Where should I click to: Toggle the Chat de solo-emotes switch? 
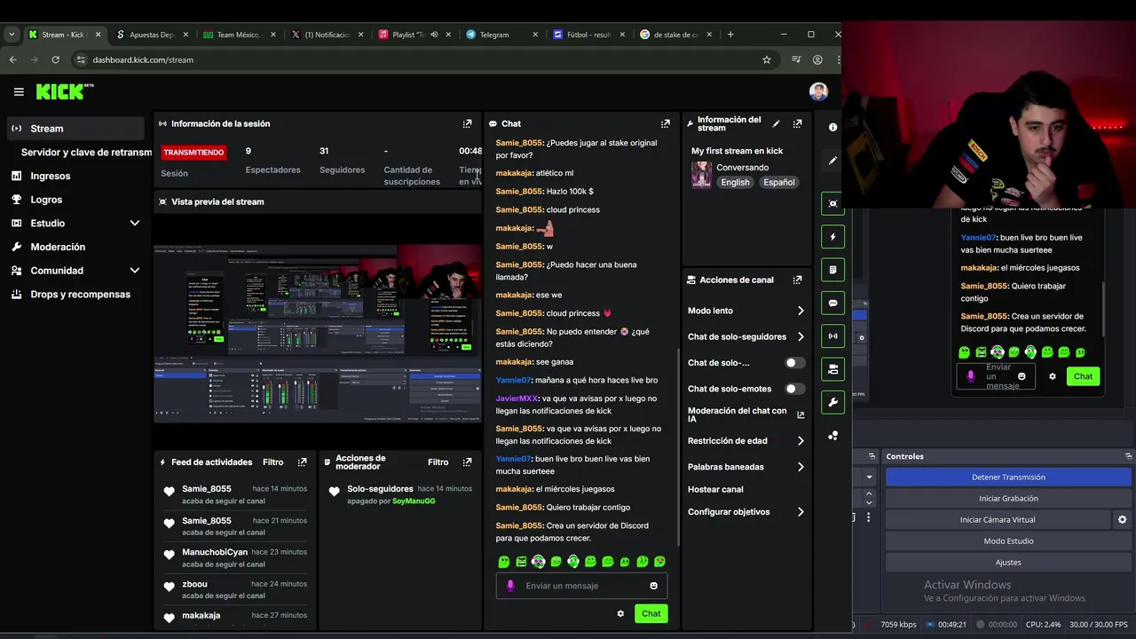coord(795,389)
